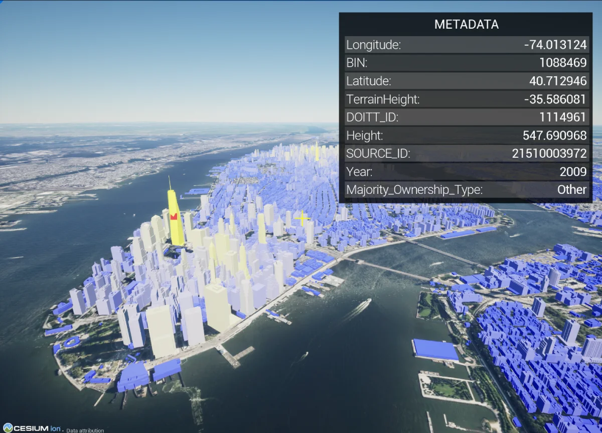602x433 pixels.
Task: Open the Data attribution link
Action: pos(85,430)
